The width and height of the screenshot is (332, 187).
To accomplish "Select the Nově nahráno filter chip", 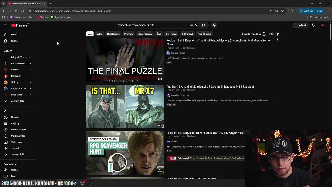I will 145,34.
